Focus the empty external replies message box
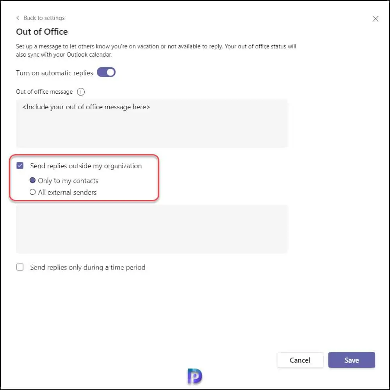The image size is (390, 390). pos(152,228)
